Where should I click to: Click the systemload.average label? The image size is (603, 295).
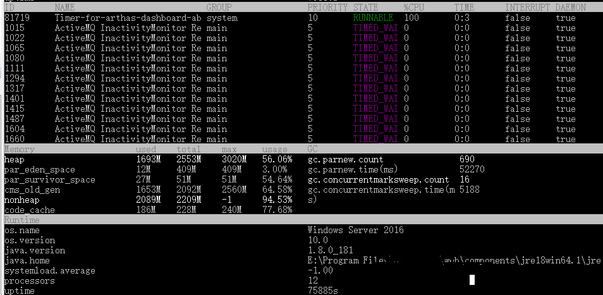coord(49,271)
